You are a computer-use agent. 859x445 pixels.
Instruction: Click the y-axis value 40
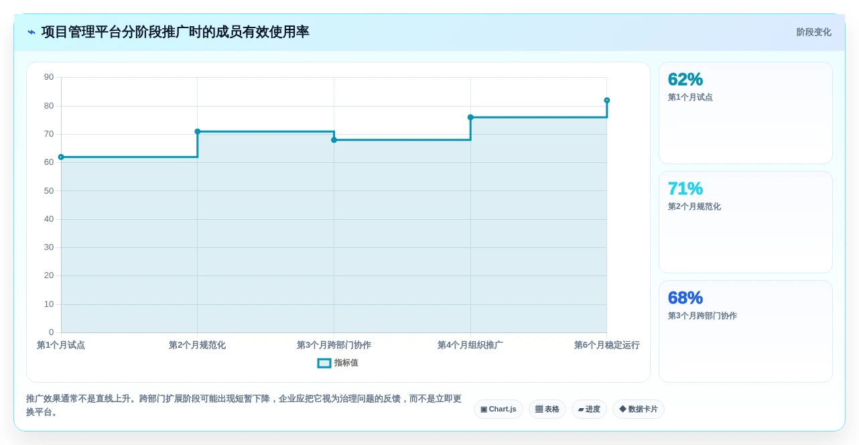coord(49,219)
